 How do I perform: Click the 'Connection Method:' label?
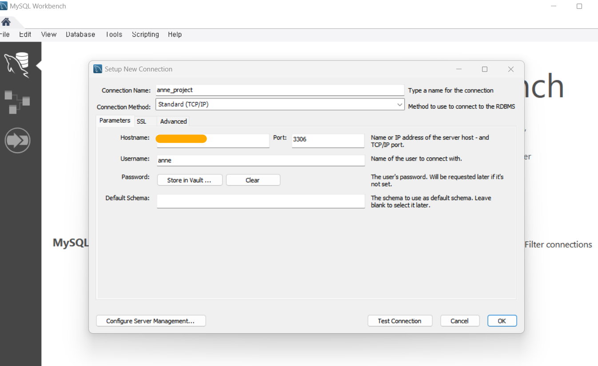[x=124, y=107]
